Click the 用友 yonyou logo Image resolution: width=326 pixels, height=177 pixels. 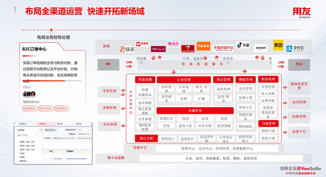point(302,13)
